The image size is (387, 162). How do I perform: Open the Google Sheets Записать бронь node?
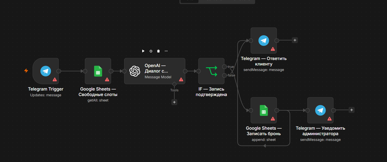point(264,110)
